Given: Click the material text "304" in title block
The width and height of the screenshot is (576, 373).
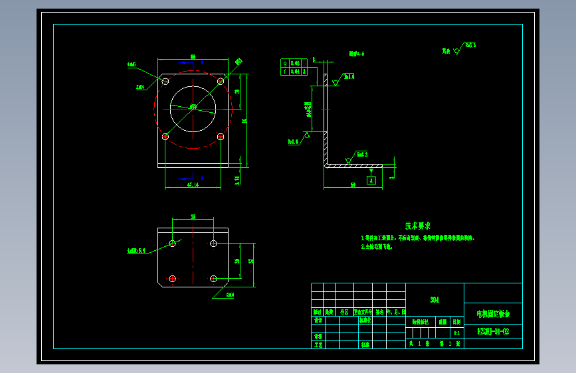Looking at the screenshot, I should [434, 300].
